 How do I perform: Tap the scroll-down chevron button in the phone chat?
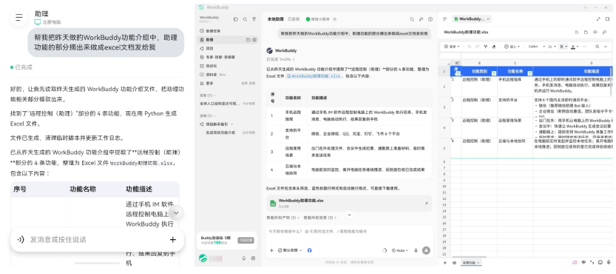coord(177,213)
